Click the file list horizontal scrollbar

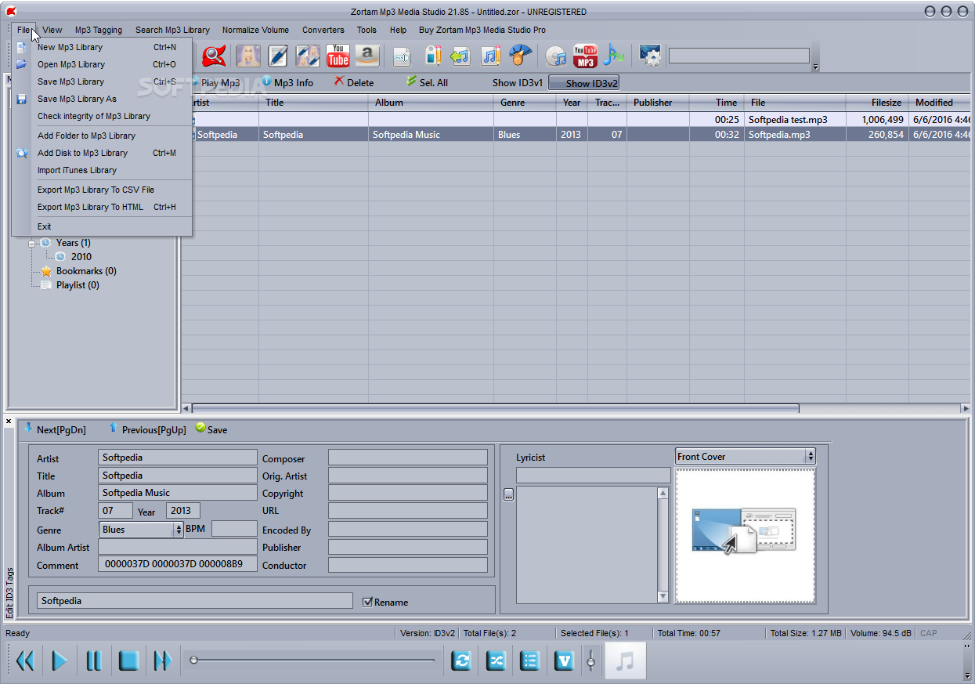496,408
